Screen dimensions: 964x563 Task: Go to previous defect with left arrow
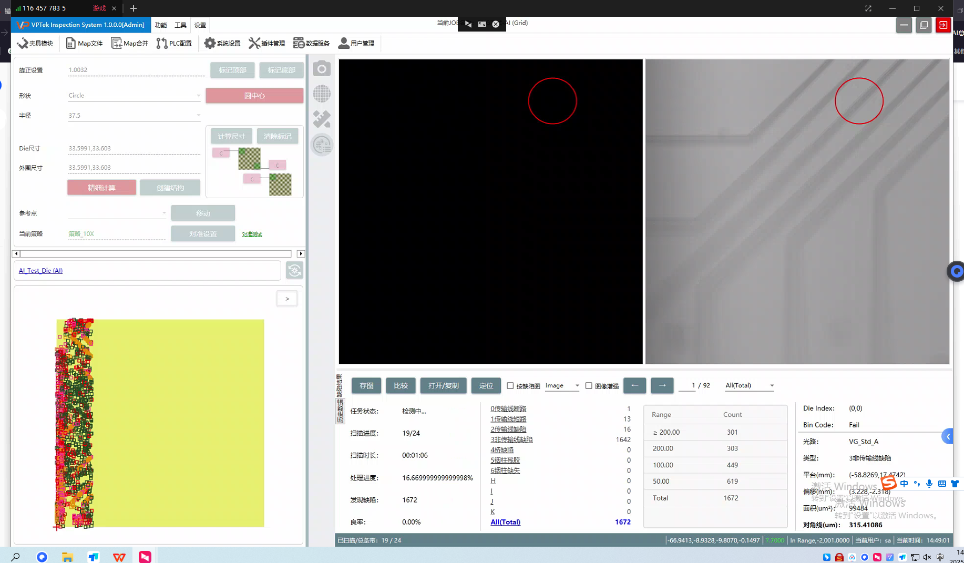[634, 385]
